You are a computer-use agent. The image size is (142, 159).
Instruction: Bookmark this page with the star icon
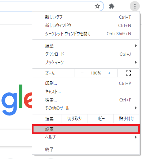point(97,6)
